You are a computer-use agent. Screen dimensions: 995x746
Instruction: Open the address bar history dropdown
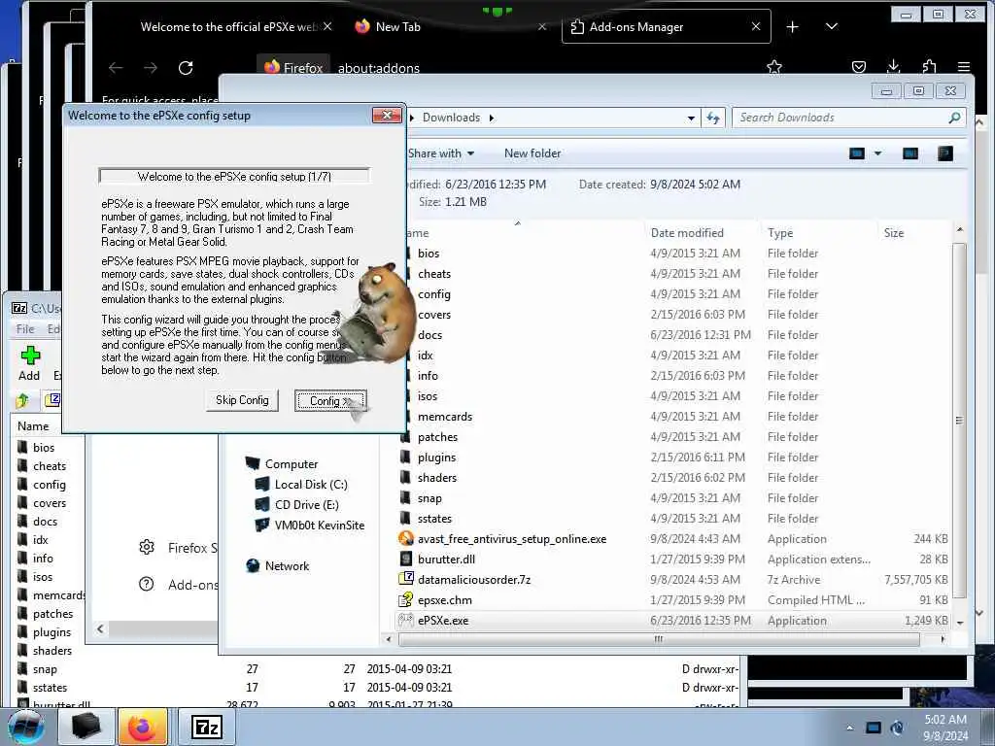click(x=691, y=118)
